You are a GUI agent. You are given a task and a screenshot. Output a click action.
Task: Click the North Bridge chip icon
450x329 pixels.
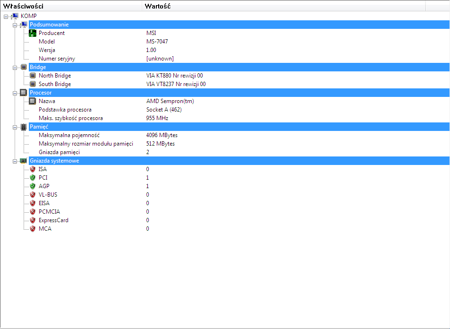(x=33, y=76)
